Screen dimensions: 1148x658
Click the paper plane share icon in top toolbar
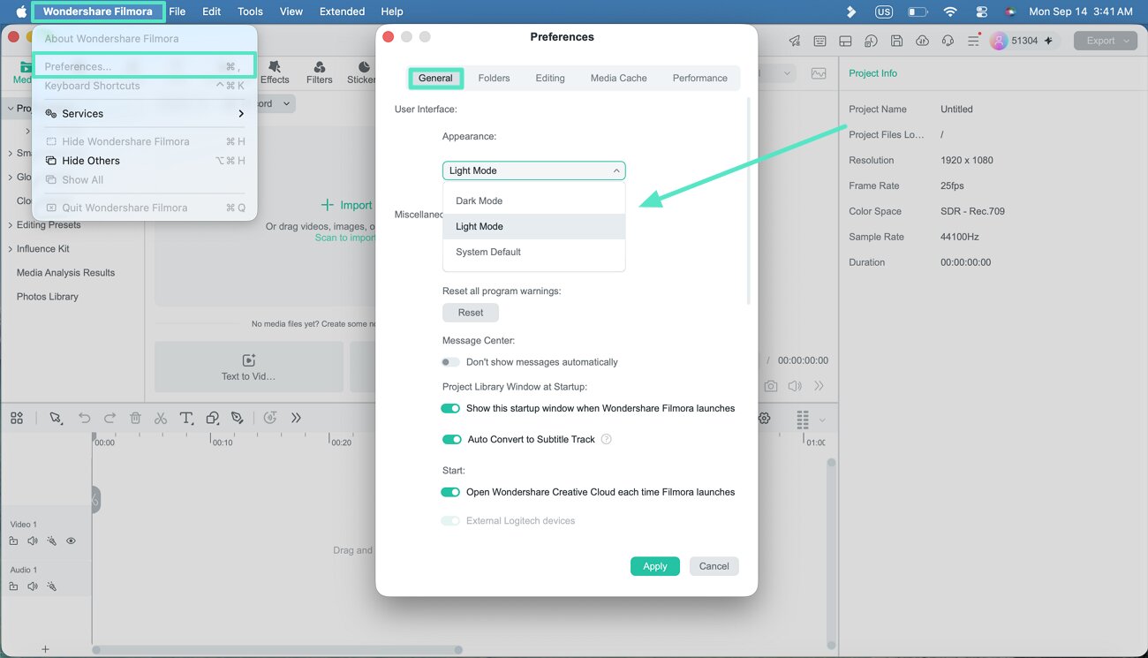tap(795, 41)
